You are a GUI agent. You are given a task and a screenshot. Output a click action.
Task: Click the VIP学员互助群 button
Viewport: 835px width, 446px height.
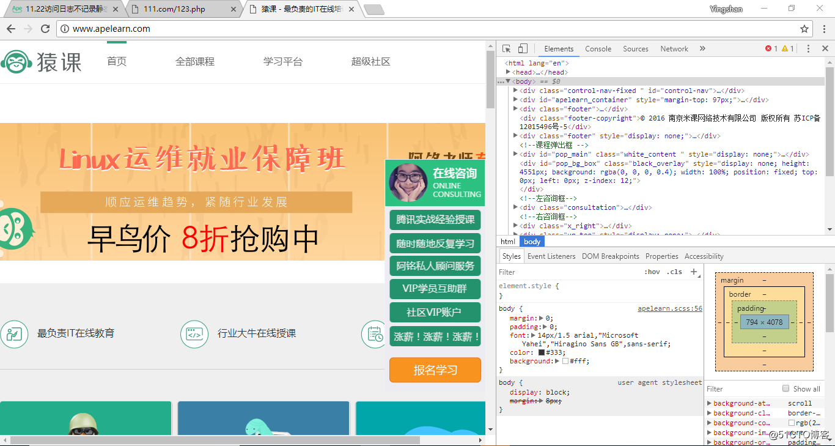click(435, 289)
